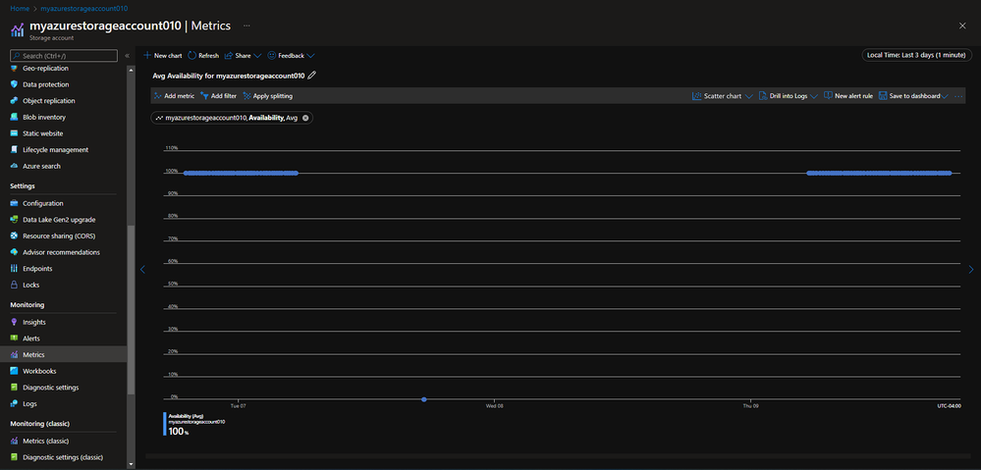
Task: Click the Advisor recommendations icon
Action: pyautogui.click(x=15, y=252)
